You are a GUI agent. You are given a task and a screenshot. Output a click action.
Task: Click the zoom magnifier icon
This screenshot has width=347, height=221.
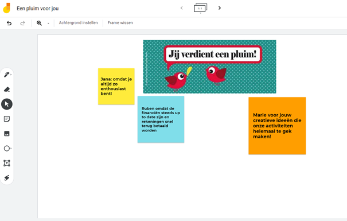coord(39,23)
